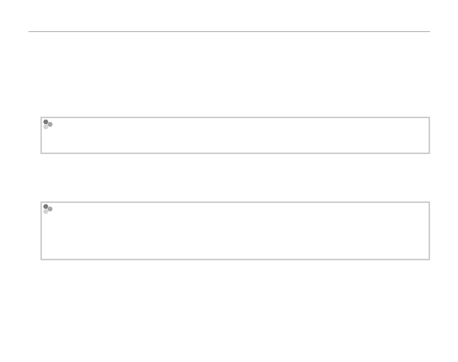Click the hexagon cluster icon in the lower box
The width and height of the screenshot is (458, 362).
pos(47,209)
